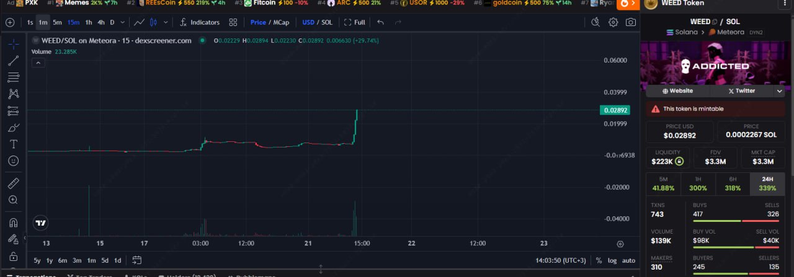Select the crosshair cursor tool
Screen dimensions: 794x277
pyautogui.click(x=13, y=44)
